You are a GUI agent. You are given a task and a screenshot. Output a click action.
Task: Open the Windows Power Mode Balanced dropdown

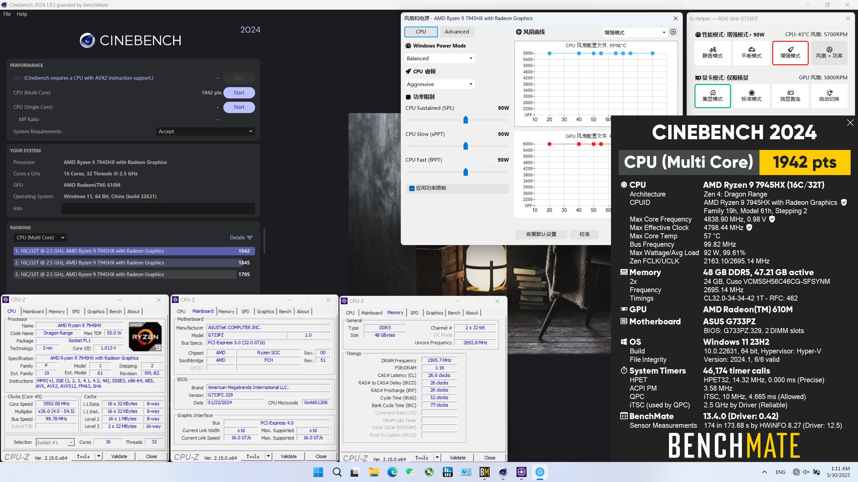[x=439, y=58]
